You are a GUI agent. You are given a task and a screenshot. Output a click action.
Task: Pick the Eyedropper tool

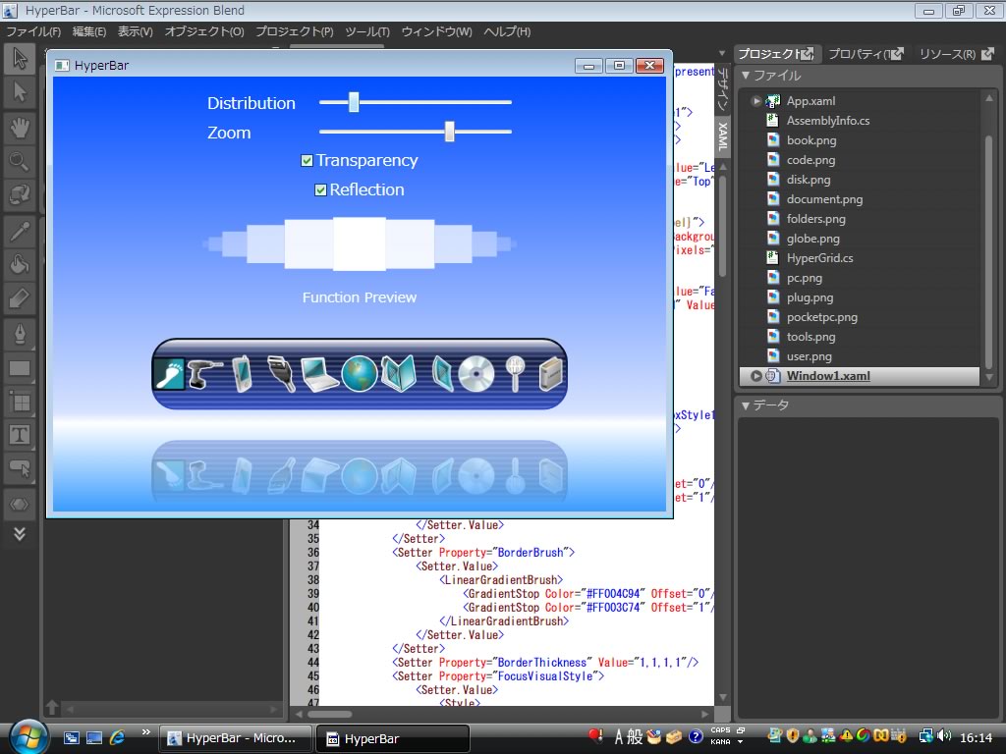[20, 230]
